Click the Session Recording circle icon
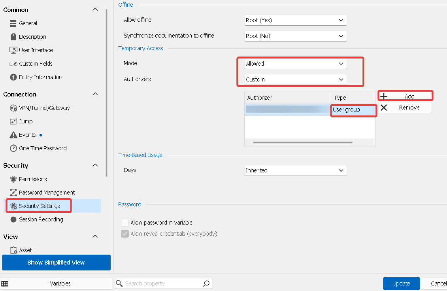The height and width of the screenshot is (291, 447). [x=13, y=219]
